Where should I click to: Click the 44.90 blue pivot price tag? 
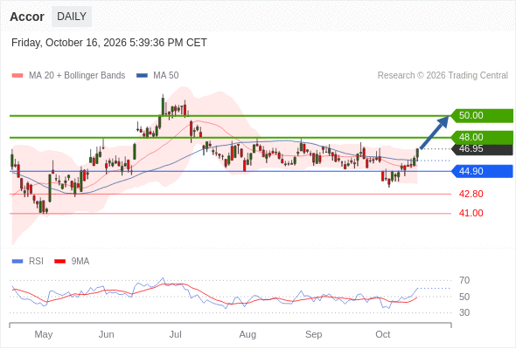pyautogui.click(x=483, y=171)
